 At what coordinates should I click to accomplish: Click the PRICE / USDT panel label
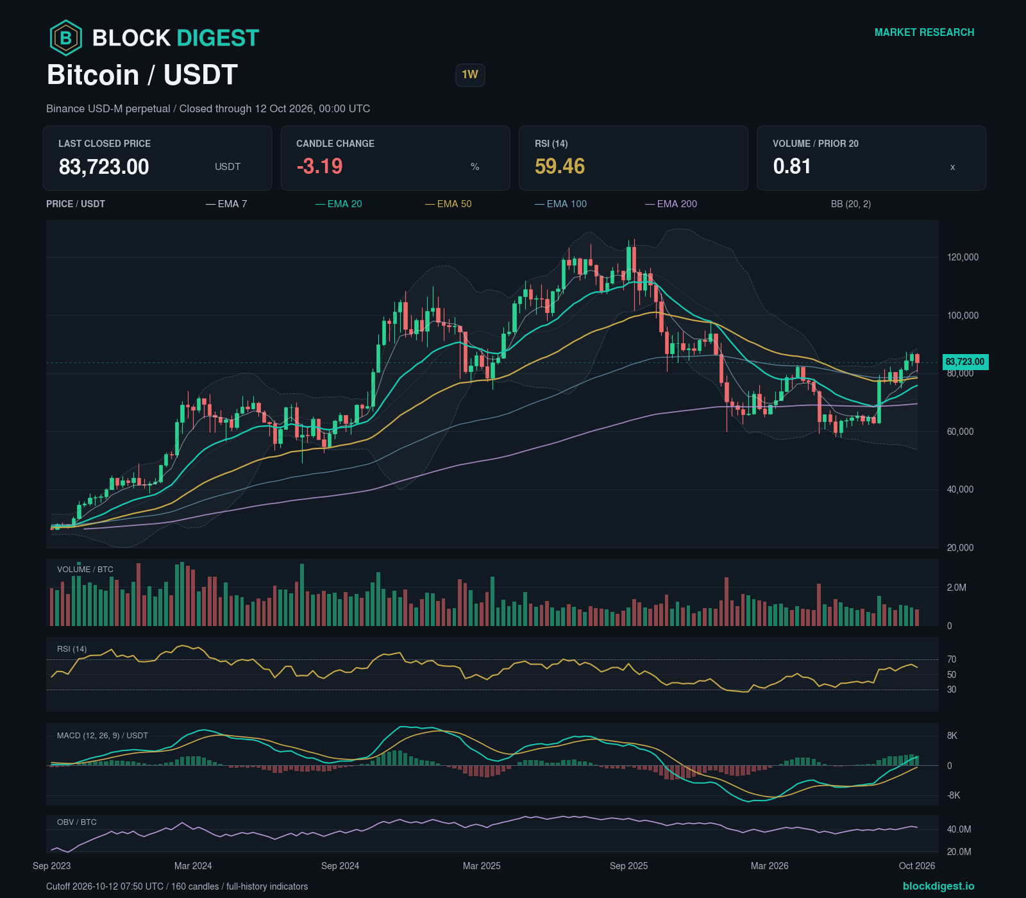click(76, 204)
